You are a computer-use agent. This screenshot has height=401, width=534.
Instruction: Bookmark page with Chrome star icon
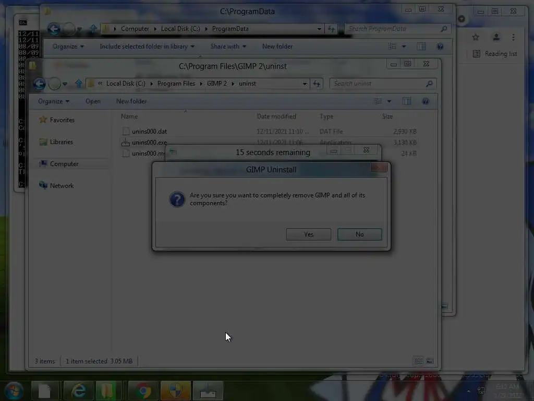pos(476,37)
